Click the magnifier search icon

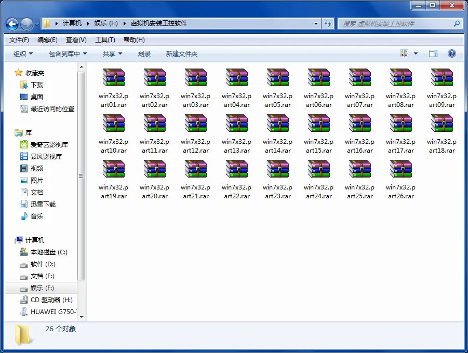pos(457,23)
